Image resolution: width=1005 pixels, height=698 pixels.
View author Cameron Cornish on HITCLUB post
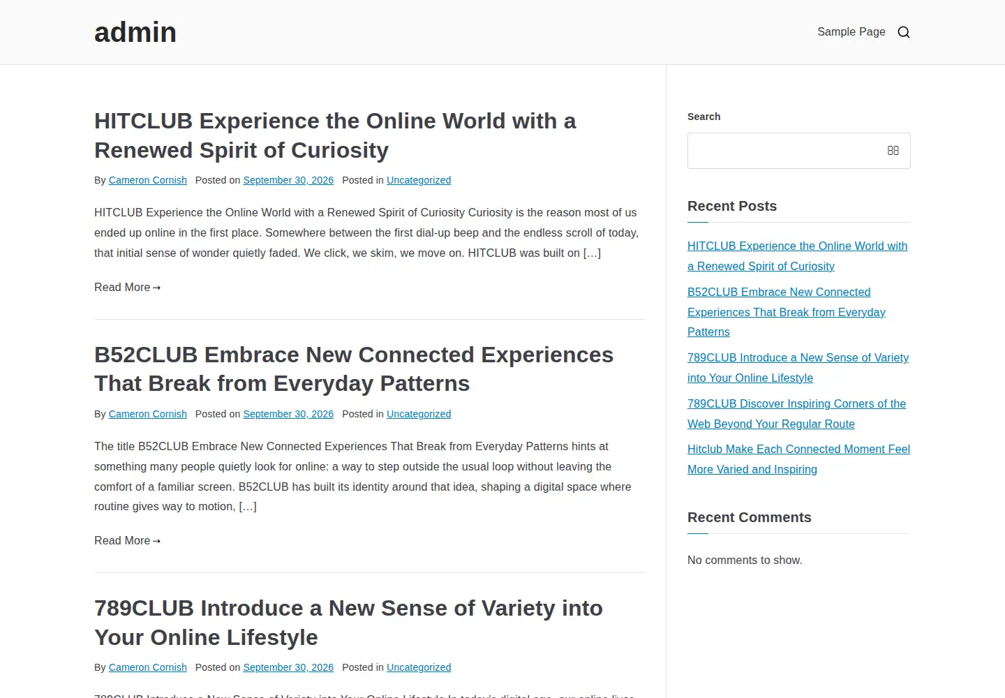point(148,180)
